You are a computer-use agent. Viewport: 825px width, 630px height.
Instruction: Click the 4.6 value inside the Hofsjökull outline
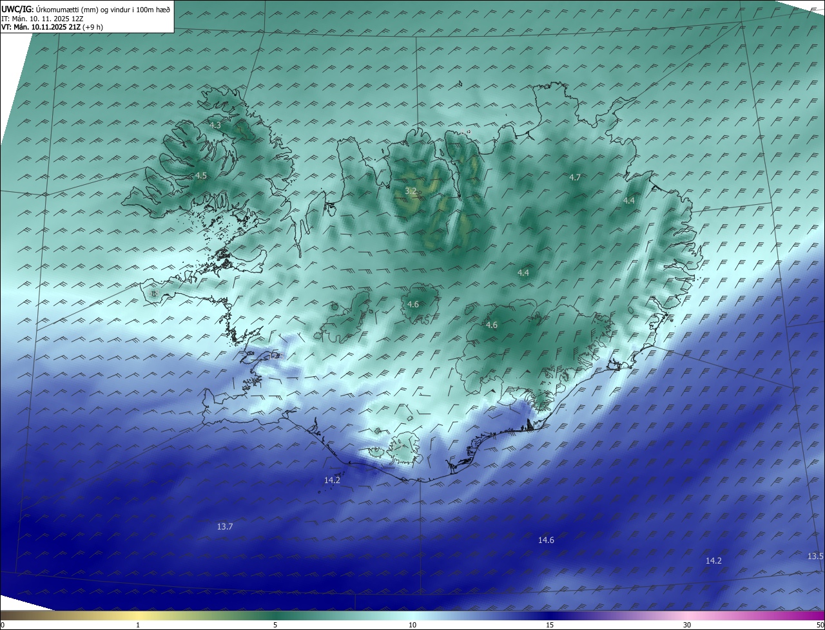(413, 304)
